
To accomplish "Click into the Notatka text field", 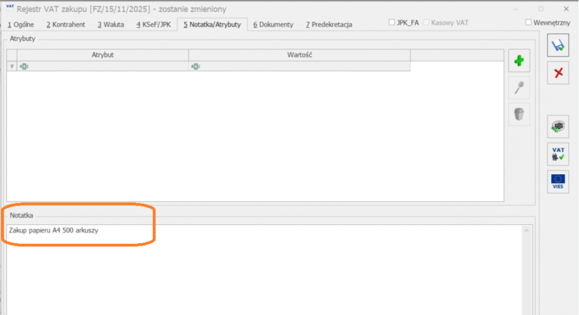I will (x=264, y=270).
